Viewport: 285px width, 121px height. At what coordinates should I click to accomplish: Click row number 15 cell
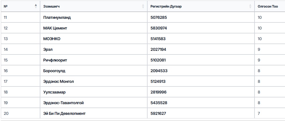tap(20, 60)
